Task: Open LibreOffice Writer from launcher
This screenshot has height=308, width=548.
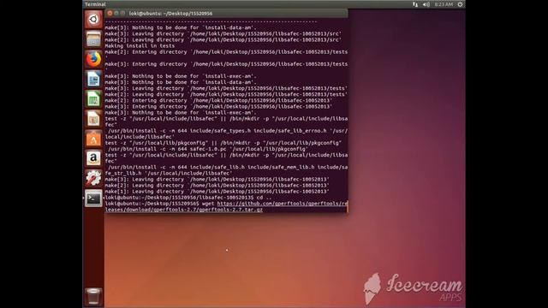Action: [x=93, y=79]
